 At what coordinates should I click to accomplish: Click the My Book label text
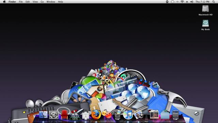(x=205, y=30)
